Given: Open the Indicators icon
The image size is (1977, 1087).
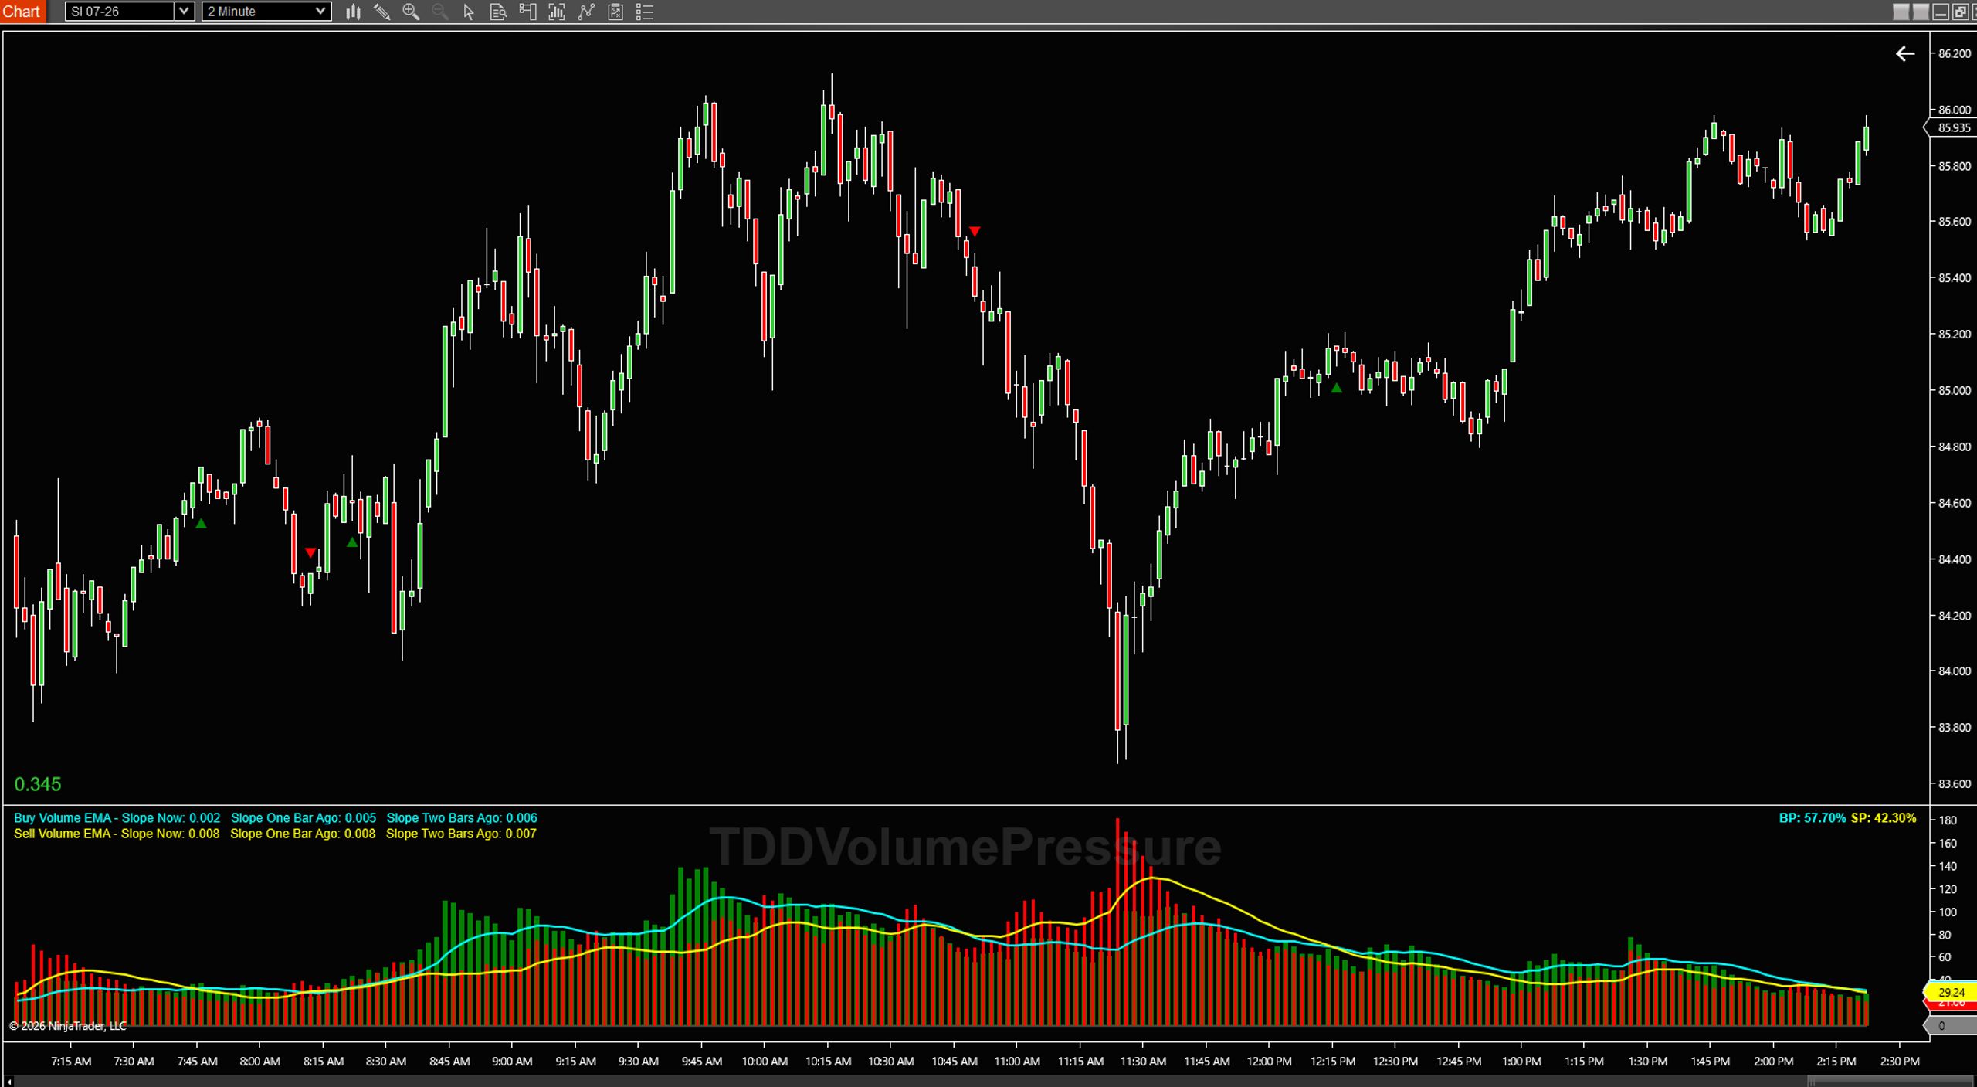Looking at the screenshot, I should tap(557, 12).
